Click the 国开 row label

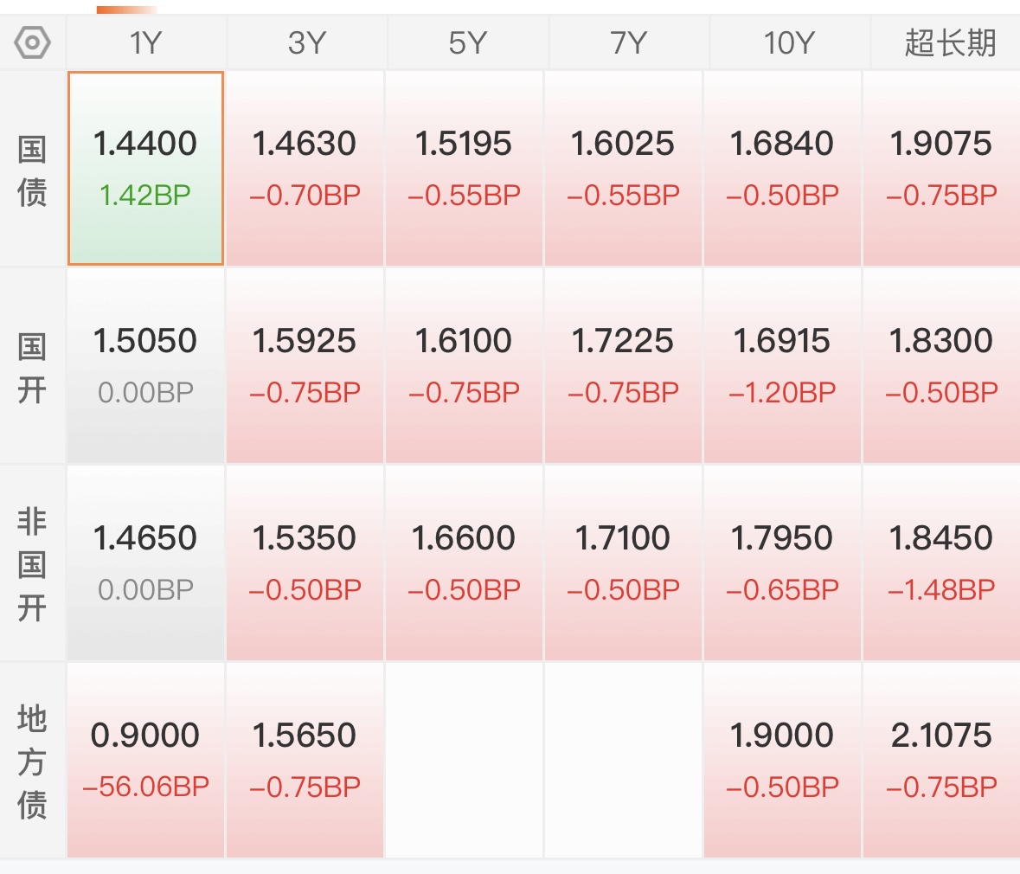tap(32, 369)
